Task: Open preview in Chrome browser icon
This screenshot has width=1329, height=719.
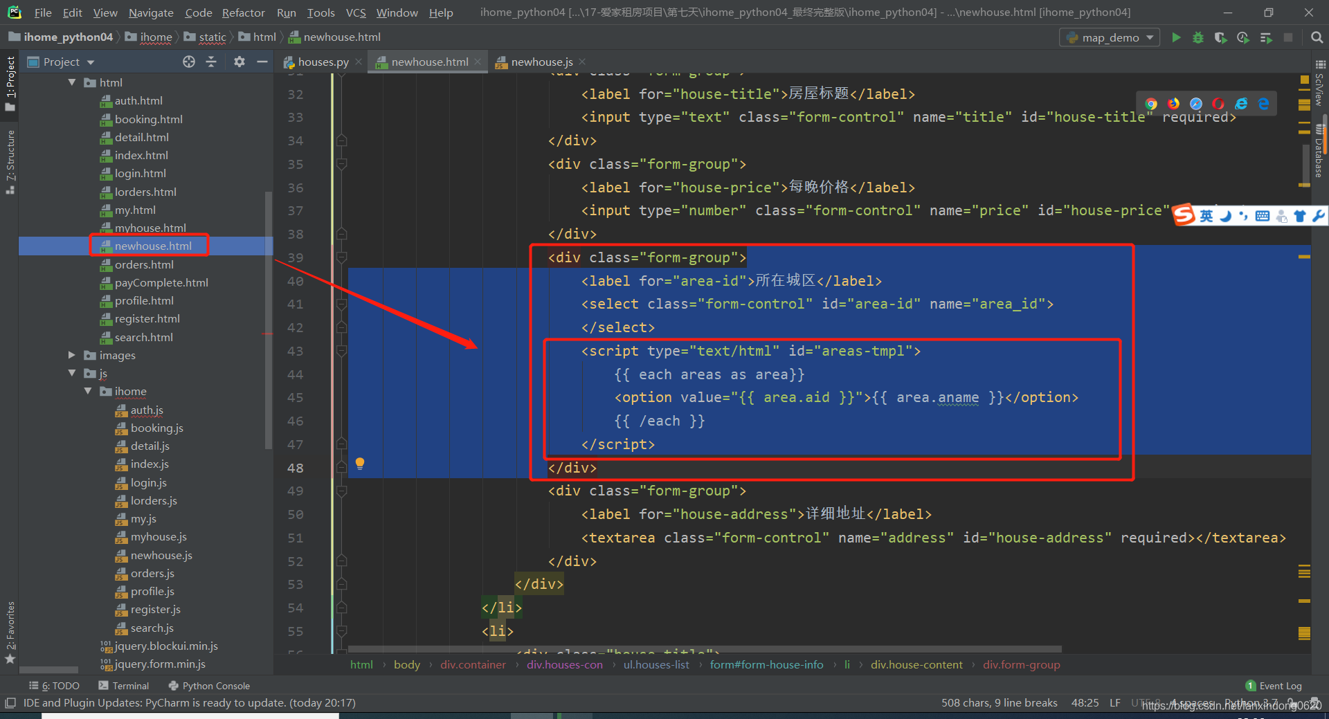Action: [x=1151, y=104]
